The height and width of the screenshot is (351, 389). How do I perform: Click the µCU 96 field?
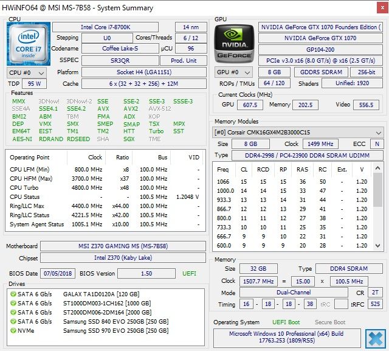click(x=191, y=49)
